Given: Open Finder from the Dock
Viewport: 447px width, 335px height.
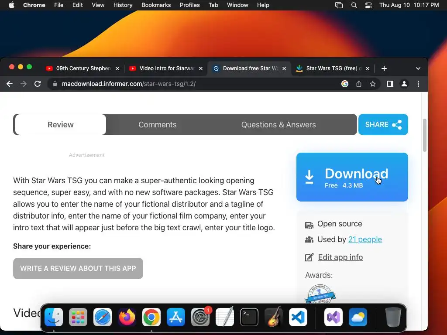Looking at the screenshot, I should pyautogui.click(x=54, y=317).
